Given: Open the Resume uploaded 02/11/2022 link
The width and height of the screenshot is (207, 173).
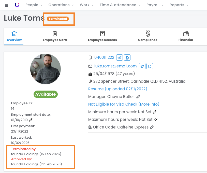Looking at the screenshot, I should (x=118, y=89).
